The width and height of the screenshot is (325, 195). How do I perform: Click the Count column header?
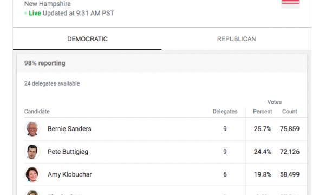click(x=290, y=112)
